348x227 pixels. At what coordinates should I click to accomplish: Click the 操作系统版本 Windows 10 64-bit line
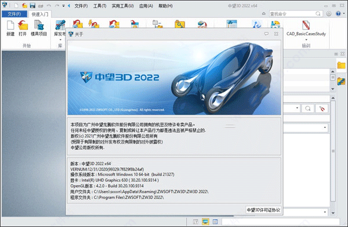pyautogui.click(x=122, y=174)
